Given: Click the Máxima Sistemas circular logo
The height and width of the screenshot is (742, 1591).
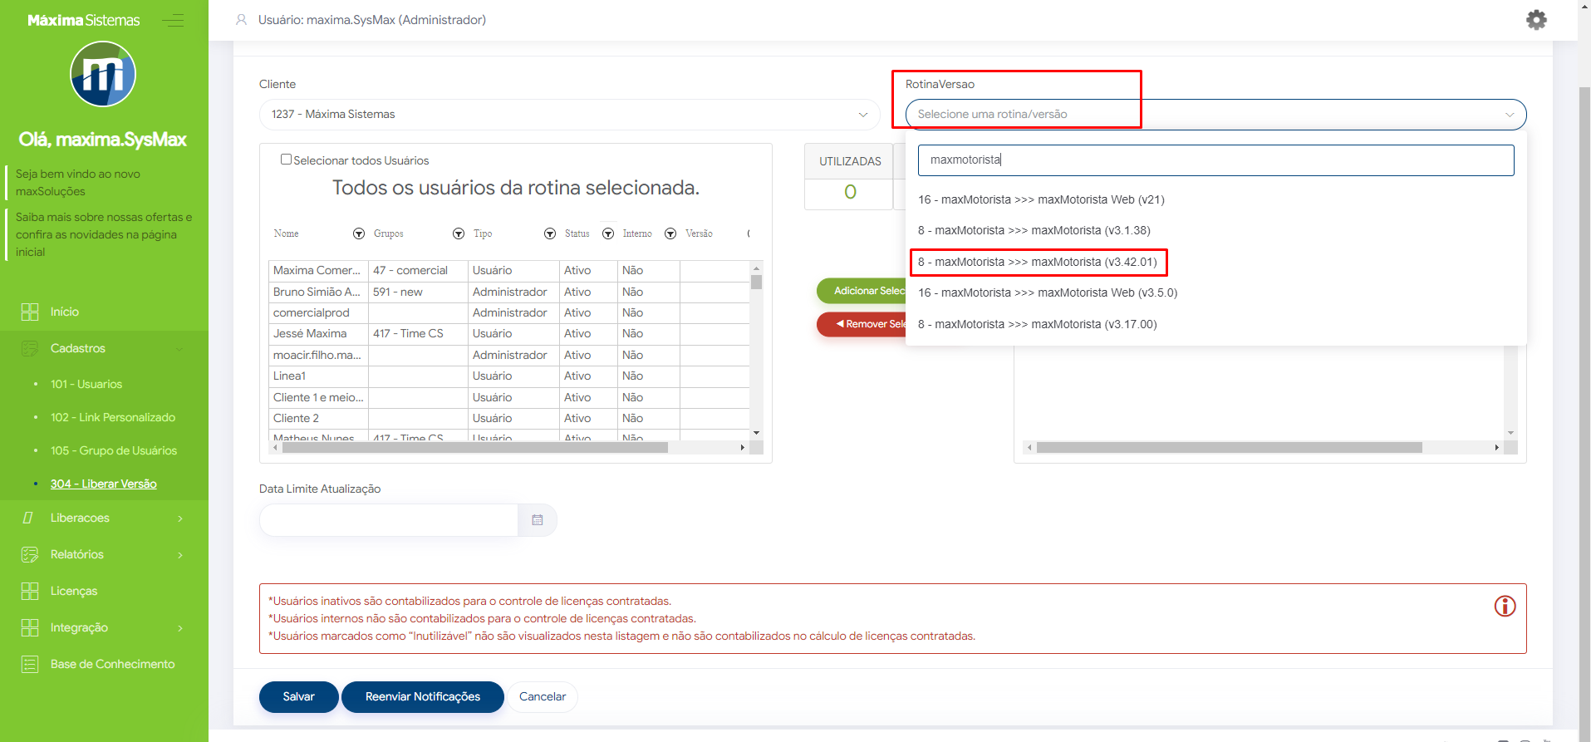Looking at the screenshot, I should pos(103,74).
